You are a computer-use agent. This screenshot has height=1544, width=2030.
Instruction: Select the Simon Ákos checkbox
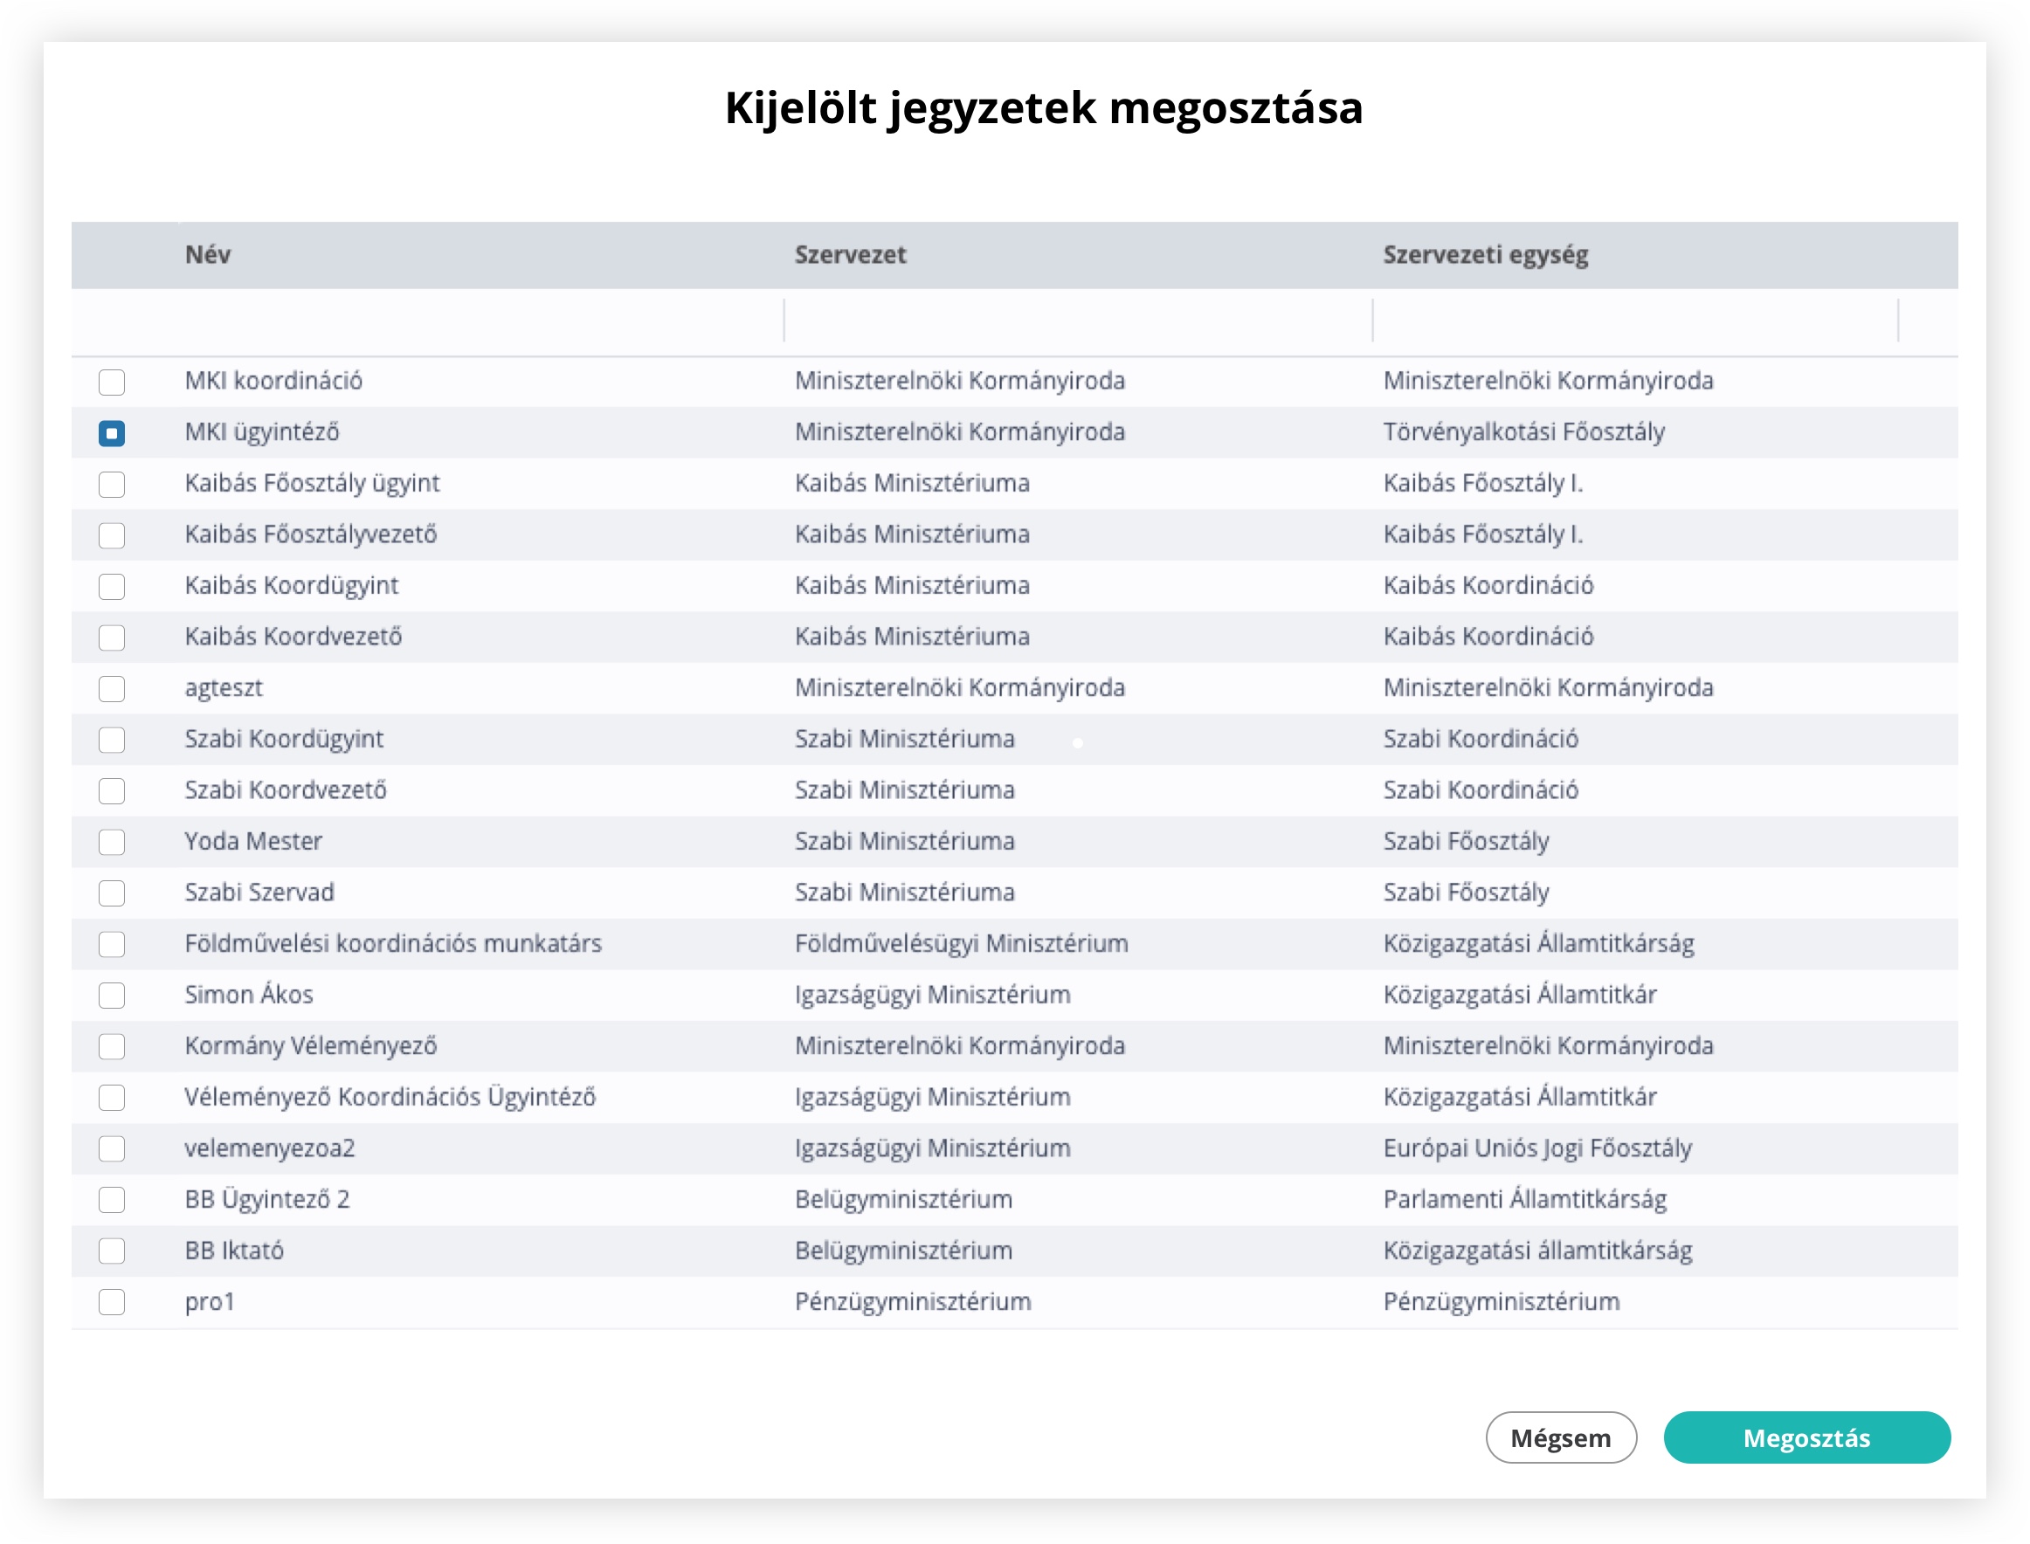pos(111,996)
